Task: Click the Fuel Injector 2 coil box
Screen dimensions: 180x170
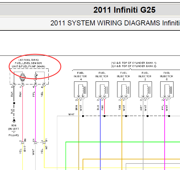Action: (145, 89)
